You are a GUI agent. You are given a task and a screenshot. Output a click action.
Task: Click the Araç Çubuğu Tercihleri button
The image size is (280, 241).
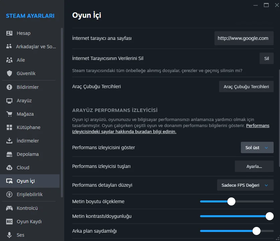pos(246,86)
